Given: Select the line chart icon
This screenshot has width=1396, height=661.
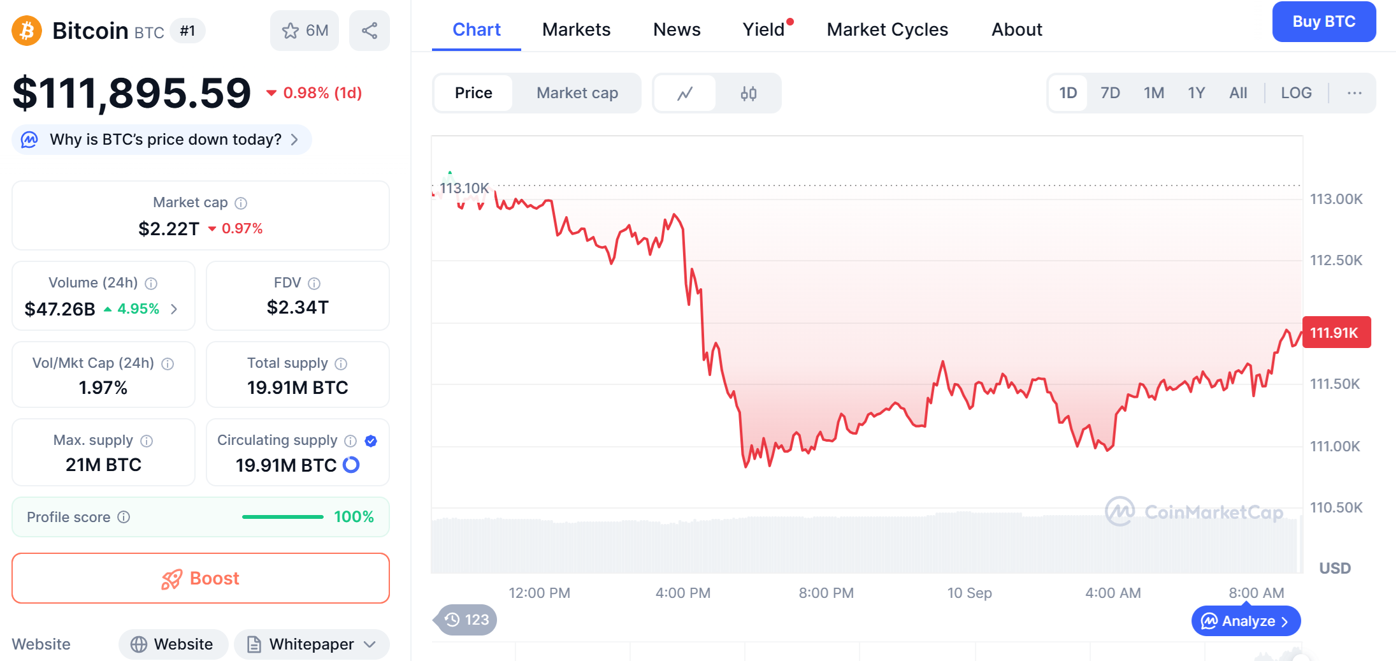Looking at the screenshot, I should click(x=685, y=94).
